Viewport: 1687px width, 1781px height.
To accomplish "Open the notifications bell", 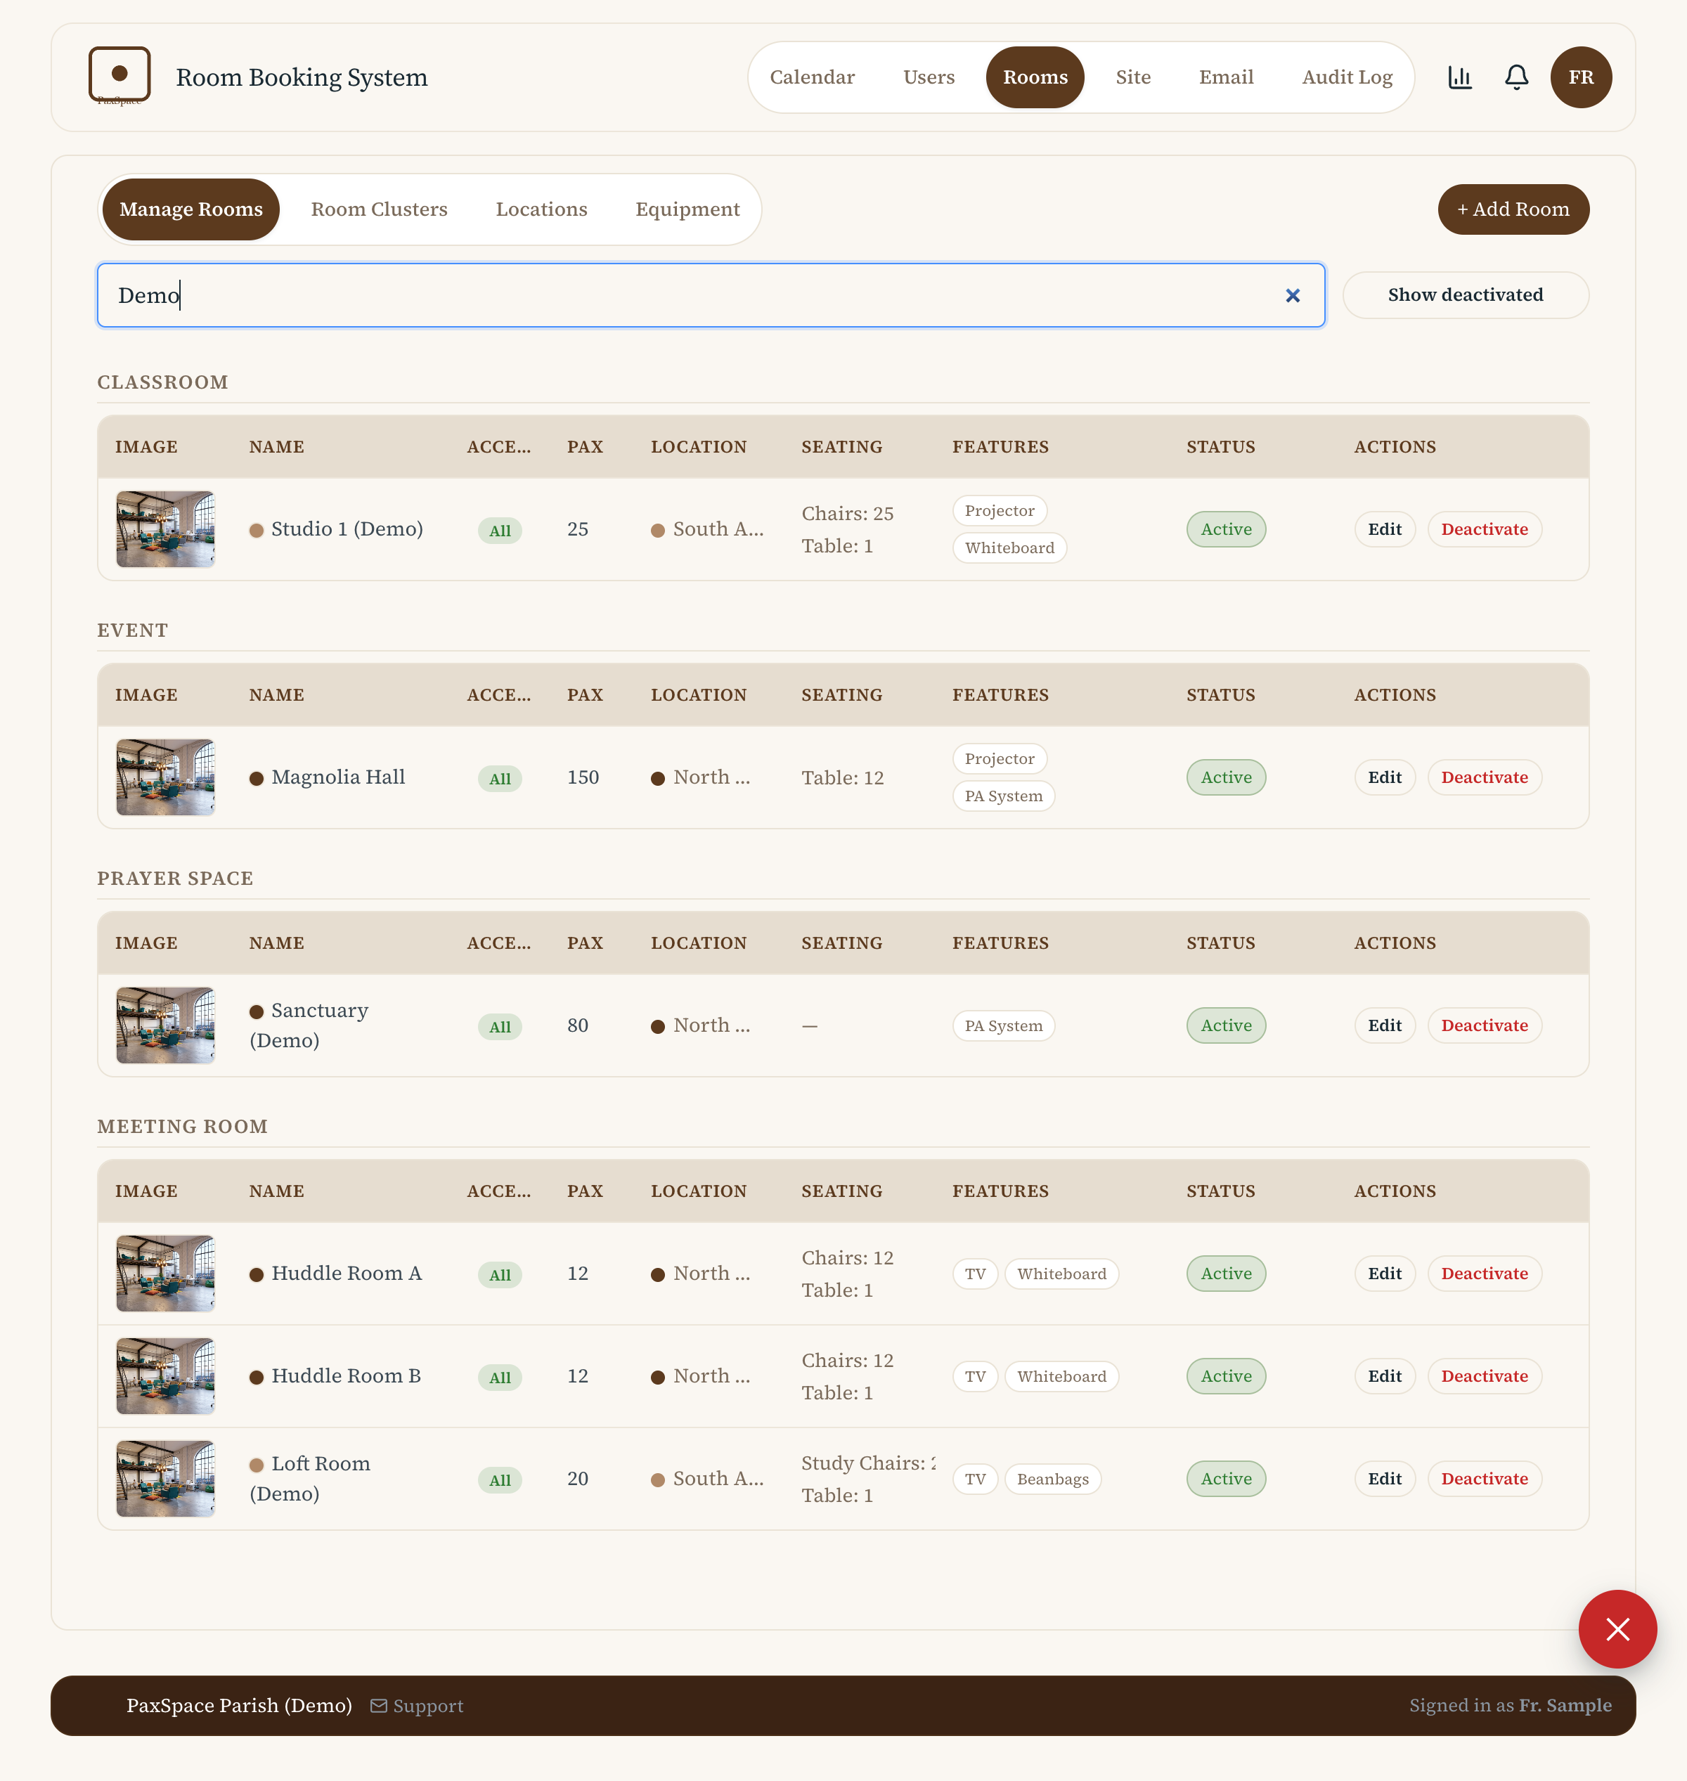I will coord(1516,77).
